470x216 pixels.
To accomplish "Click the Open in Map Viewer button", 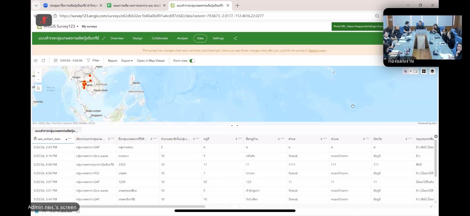I will 151,61.
